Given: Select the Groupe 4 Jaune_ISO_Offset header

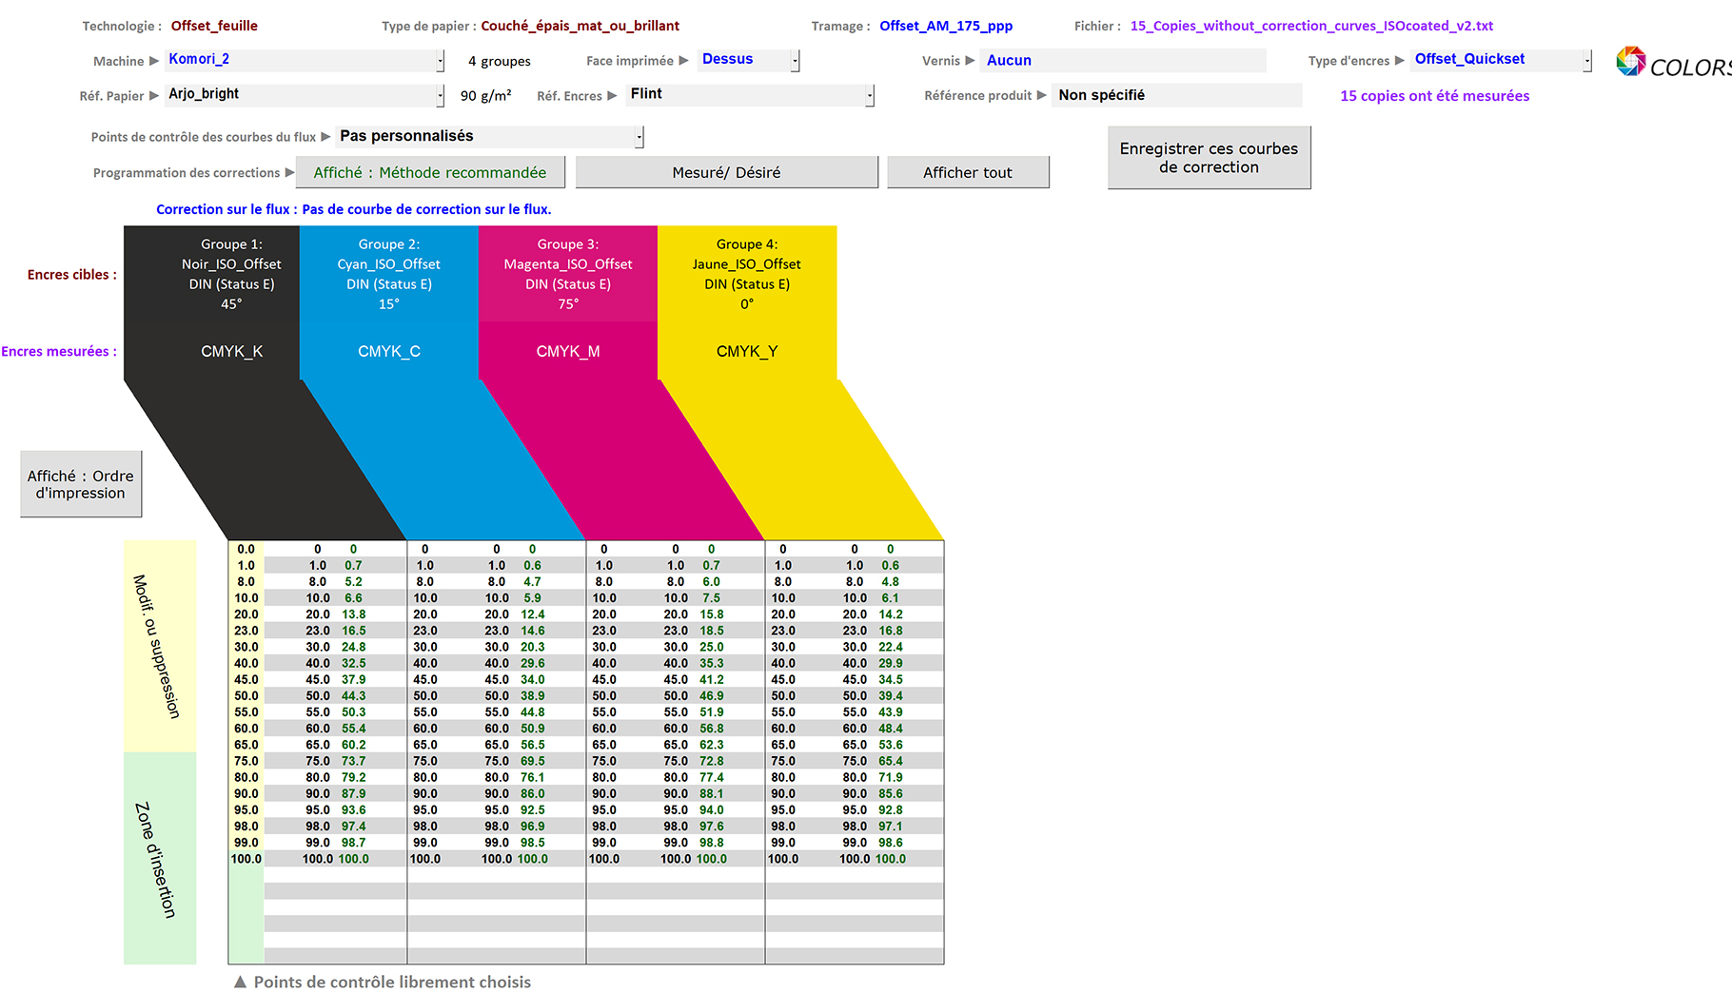Looking at the screenshot, I should pos(747,274).
